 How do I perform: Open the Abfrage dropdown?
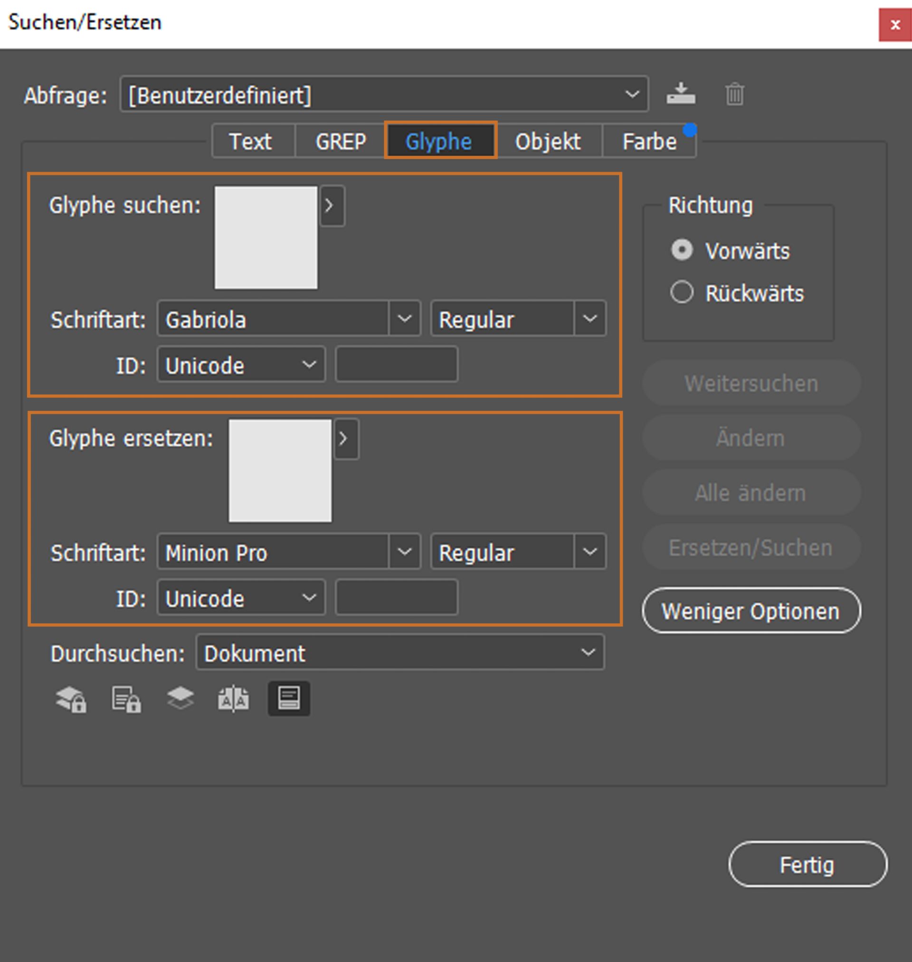(x=384, y=95)
